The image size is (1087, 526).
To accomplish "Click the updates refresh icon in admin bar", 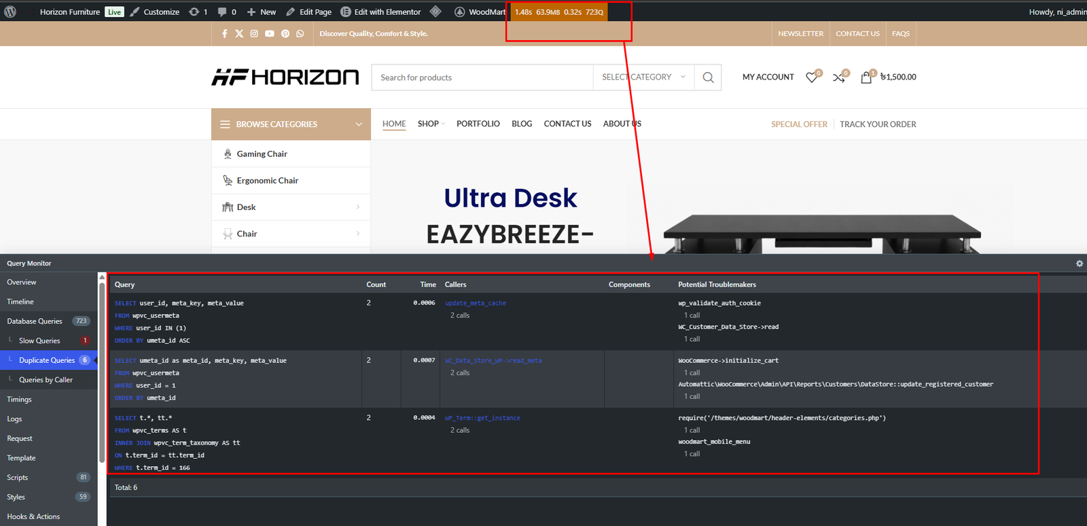I will 194,12.
